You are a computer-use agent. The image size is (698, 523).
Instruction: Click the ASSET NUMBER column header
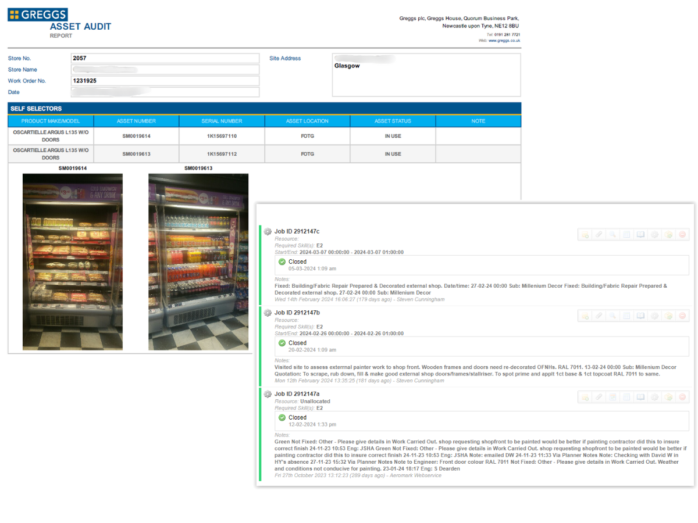point(136,121)
